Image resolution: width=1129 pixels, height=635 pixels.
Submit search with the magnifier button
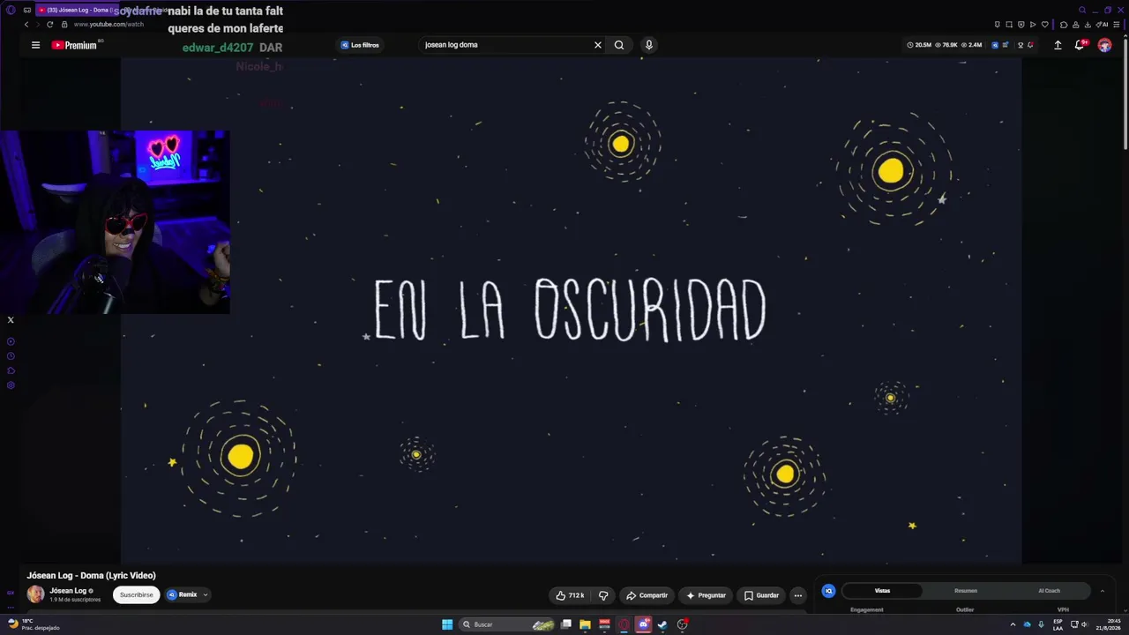619,45
